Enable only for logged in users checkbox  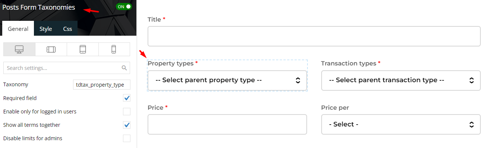[127, 112]
